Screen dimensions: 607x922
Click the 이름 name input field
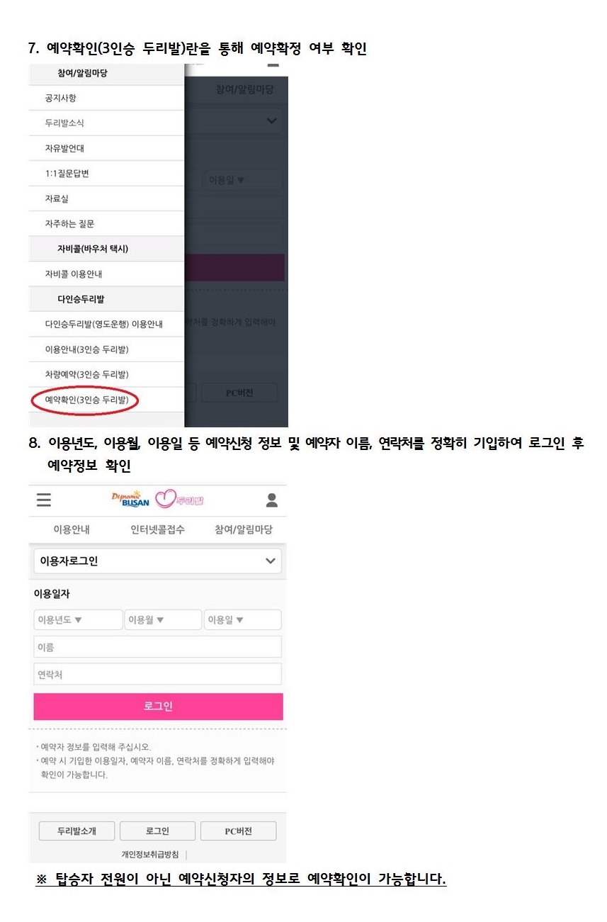157,647
